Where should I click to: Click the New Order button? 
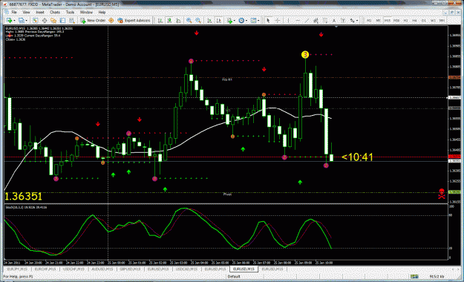tap(93, 21)
